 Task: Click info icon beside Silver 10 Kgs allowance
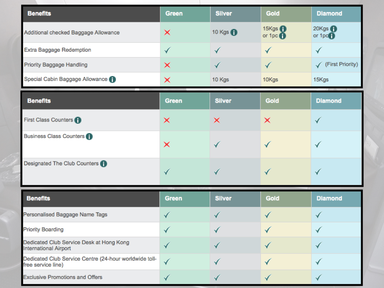click(x=234, y=32)
